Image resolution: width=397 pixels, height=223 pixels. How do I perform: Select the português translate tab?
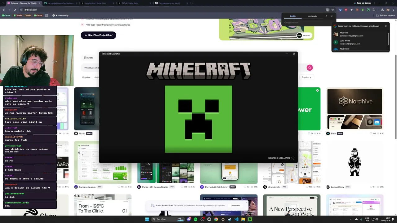pos(312,16)
